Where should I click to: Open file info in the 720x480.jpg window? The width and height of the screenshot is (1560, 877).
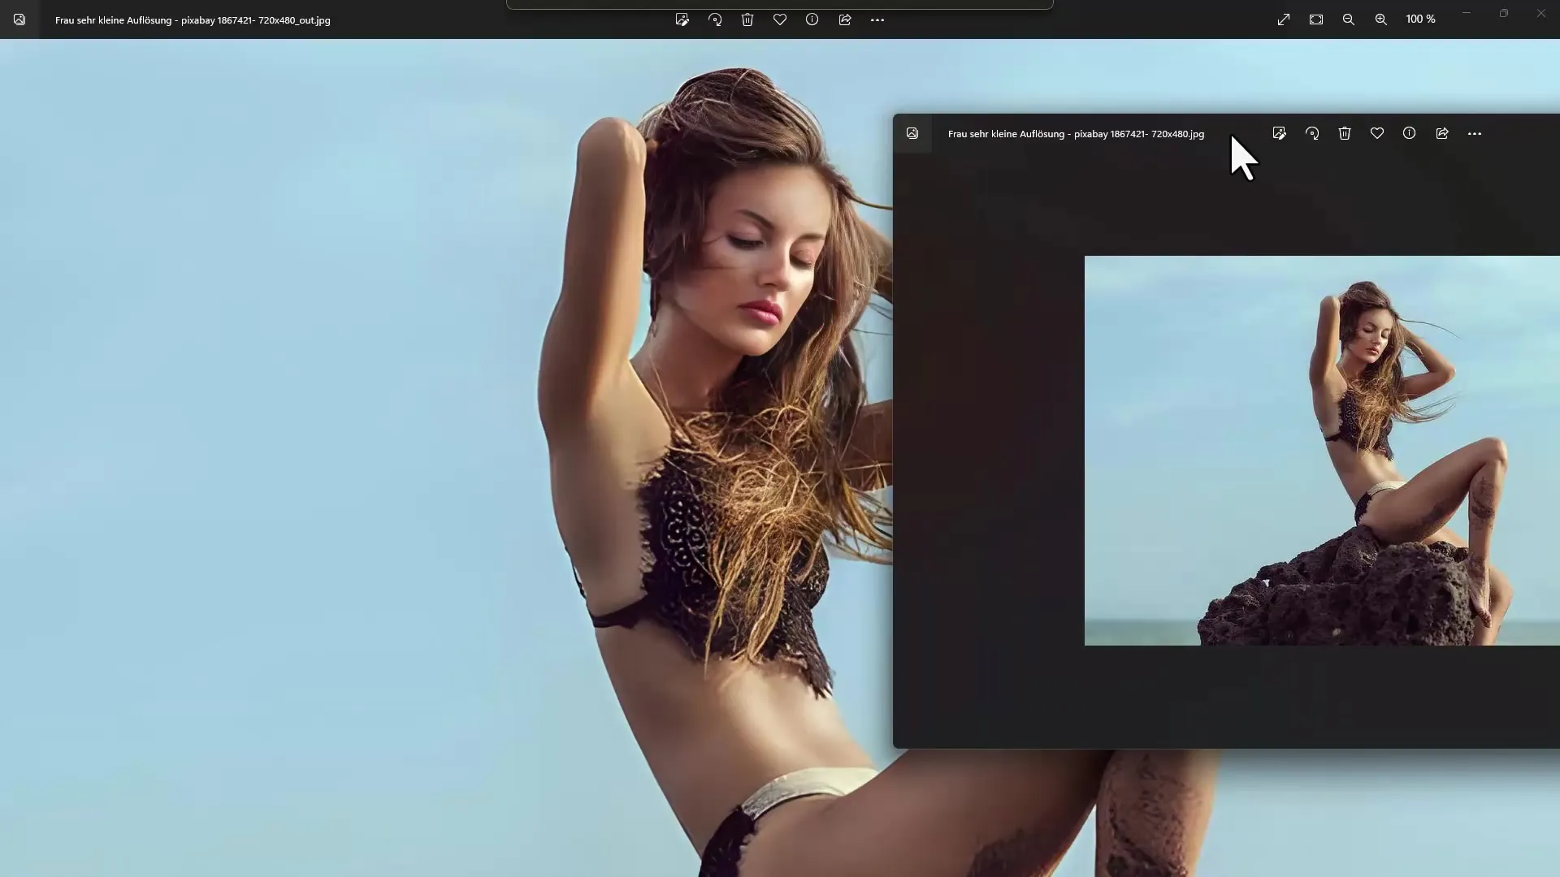(x=1410, y=133)
